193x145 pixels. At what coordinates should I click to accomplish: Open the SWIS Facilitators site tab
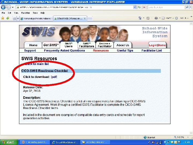tap(87, 45)
